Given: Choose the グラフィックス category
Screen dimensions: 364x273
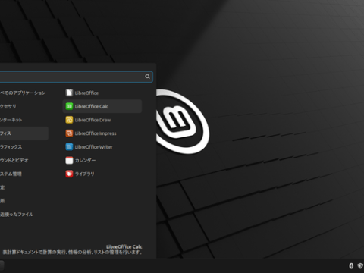Looking at the screenshot, I should (11, 147).
